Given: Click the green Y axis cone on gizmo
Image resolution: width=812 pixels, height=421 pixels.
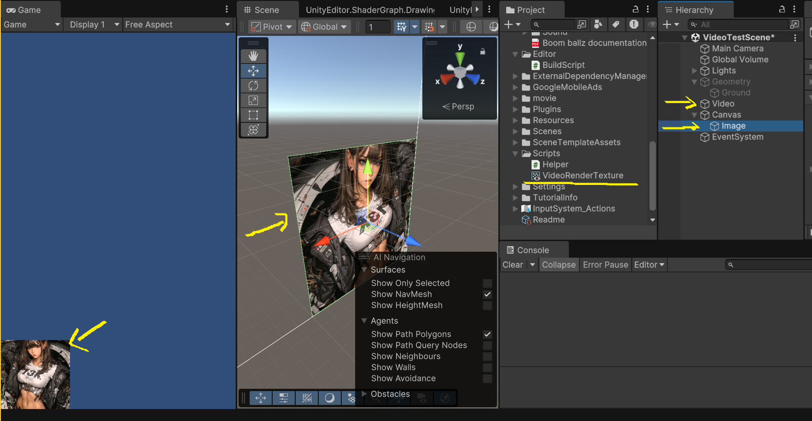Looking at the screenshot, I should click(460, 59).
